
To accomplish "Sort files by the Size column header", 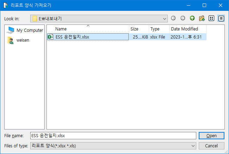I will point(139,29).
